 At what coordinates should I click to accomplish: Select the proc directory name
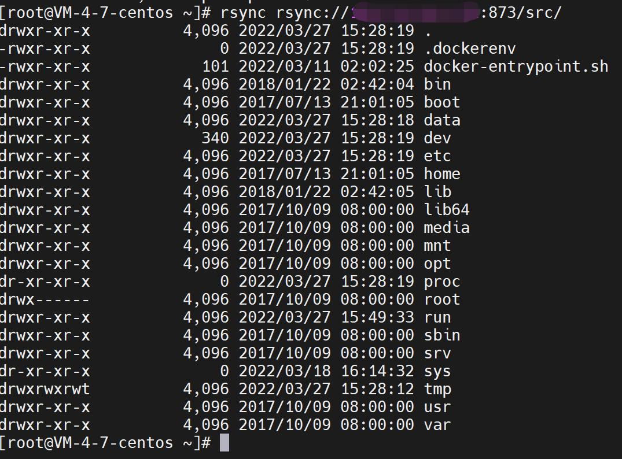(x=442, y=282)
